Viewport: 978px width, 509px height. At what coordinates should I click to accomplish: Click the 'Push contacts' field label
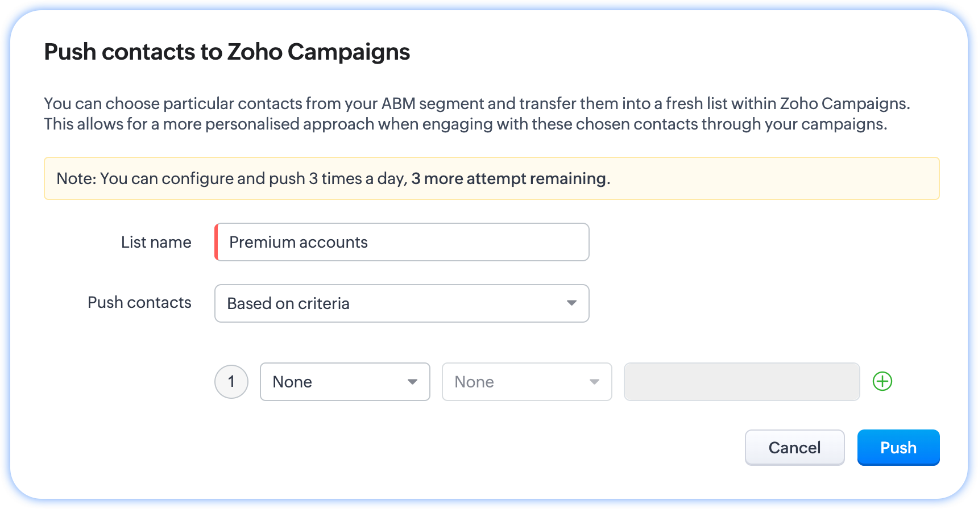pos(139,302)
